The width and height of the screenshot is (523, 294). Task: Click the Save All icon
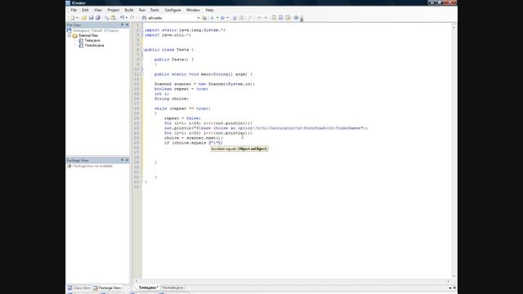98,18
